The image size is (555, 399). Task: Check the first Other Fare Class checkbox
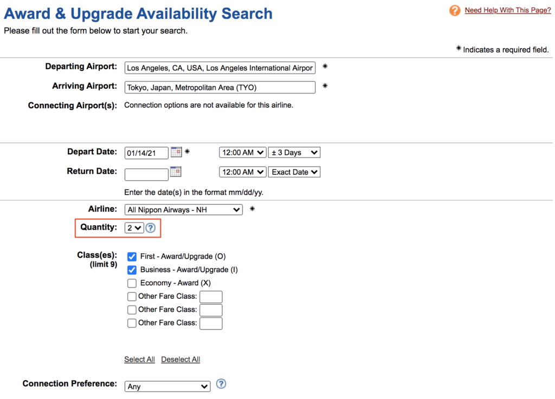(x=132, y=296)
